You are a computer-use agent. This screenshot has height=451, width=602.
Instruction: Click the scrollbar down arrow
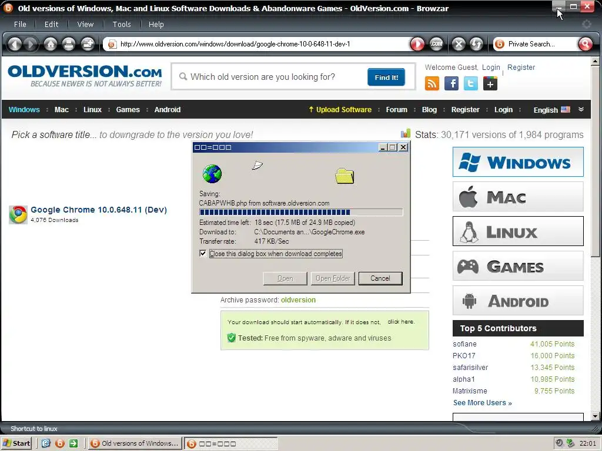coord(595,416)
